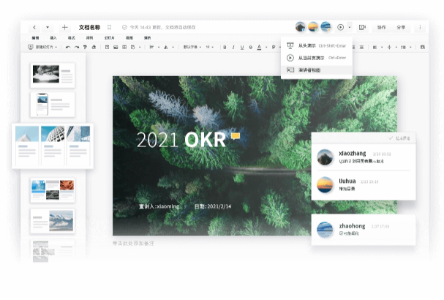Choose 演讲者视图 presenter view option

309,70
